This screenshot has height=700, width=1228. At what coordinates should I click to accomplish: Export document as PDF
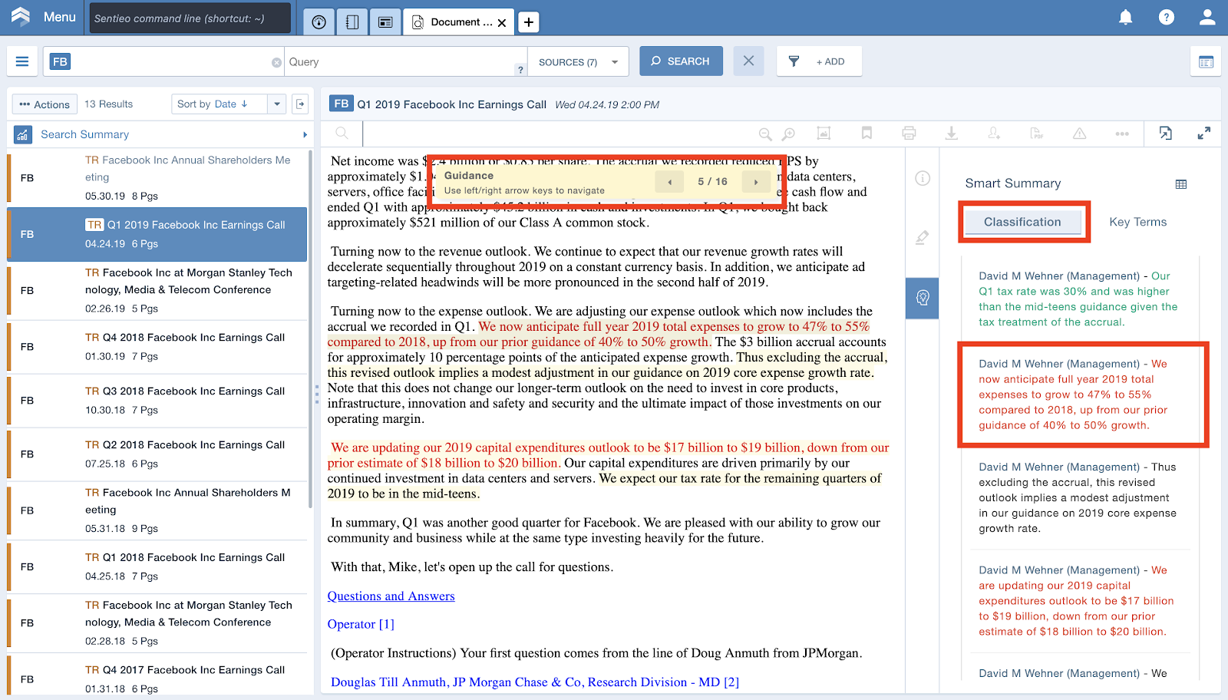[1037, 134]
